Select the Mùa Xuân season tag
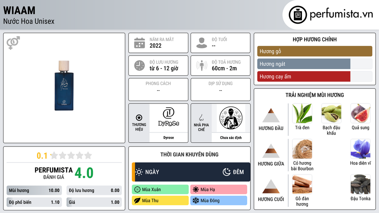 pyautogui.click(x=160, y=190)
